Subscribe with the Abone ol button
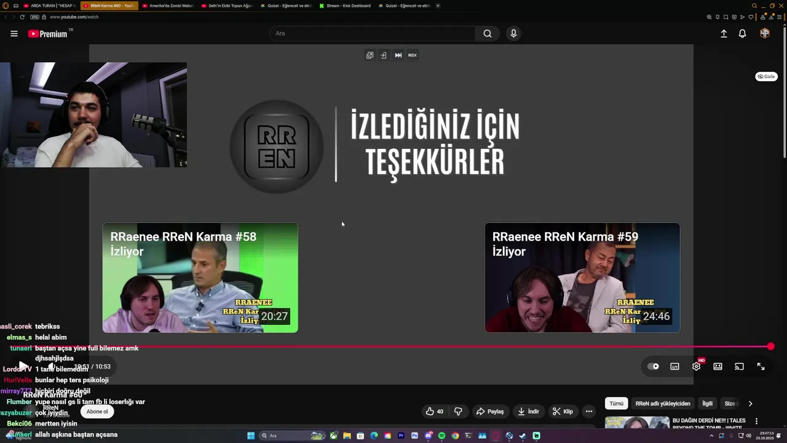 [x=97, y=412]
